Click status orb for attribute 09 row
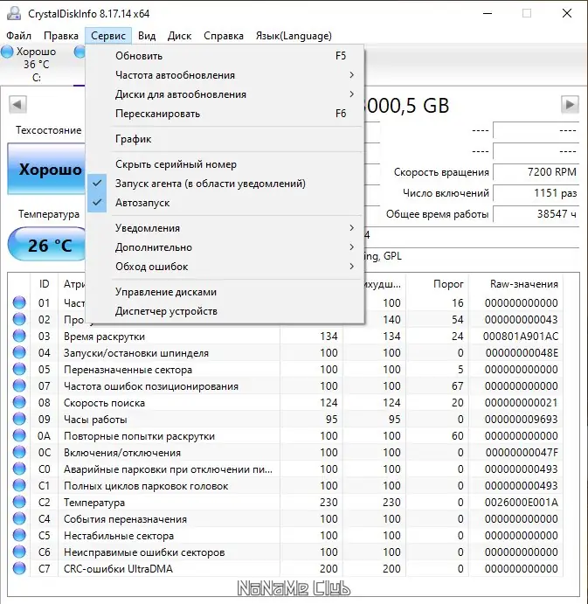This screenshot has height=604, width=588. click(x=19, y=420)
